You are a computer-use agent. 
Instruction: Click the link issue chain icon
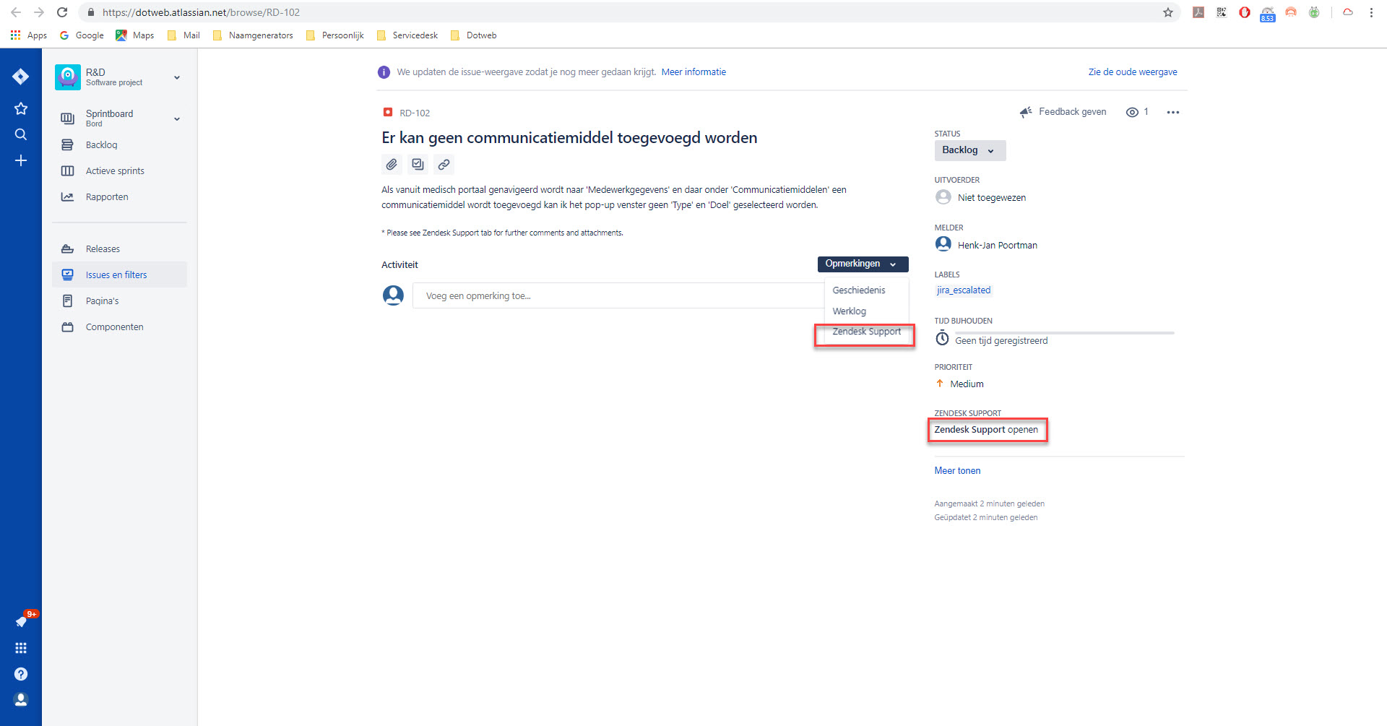(444, 165)
